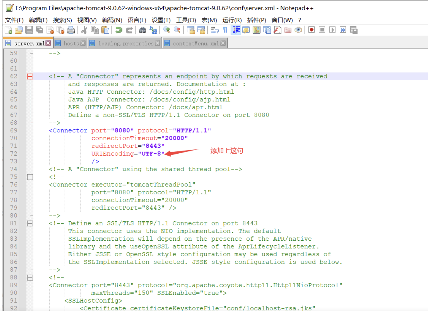Close the server.xml tab
Screen dimensions: 428x316
48,43
